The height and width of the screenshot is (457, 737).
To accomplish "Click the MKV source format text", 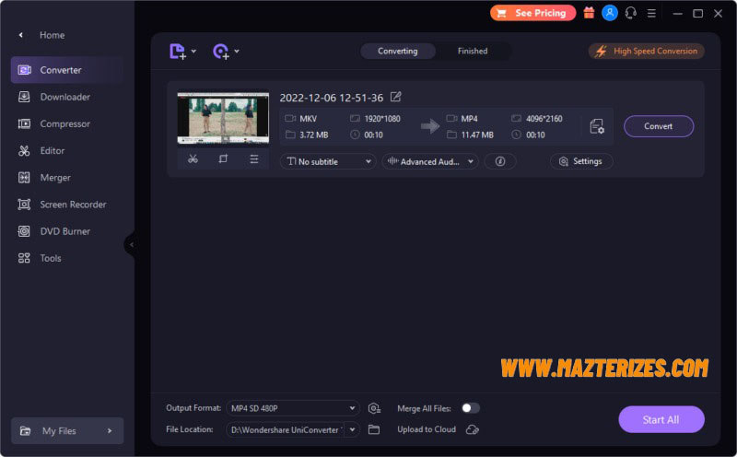I will coord(308,119).
